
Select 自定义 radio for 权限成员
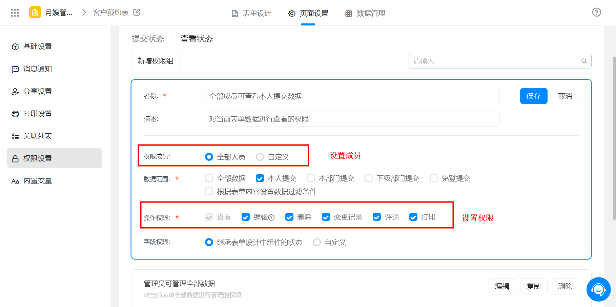260,157
